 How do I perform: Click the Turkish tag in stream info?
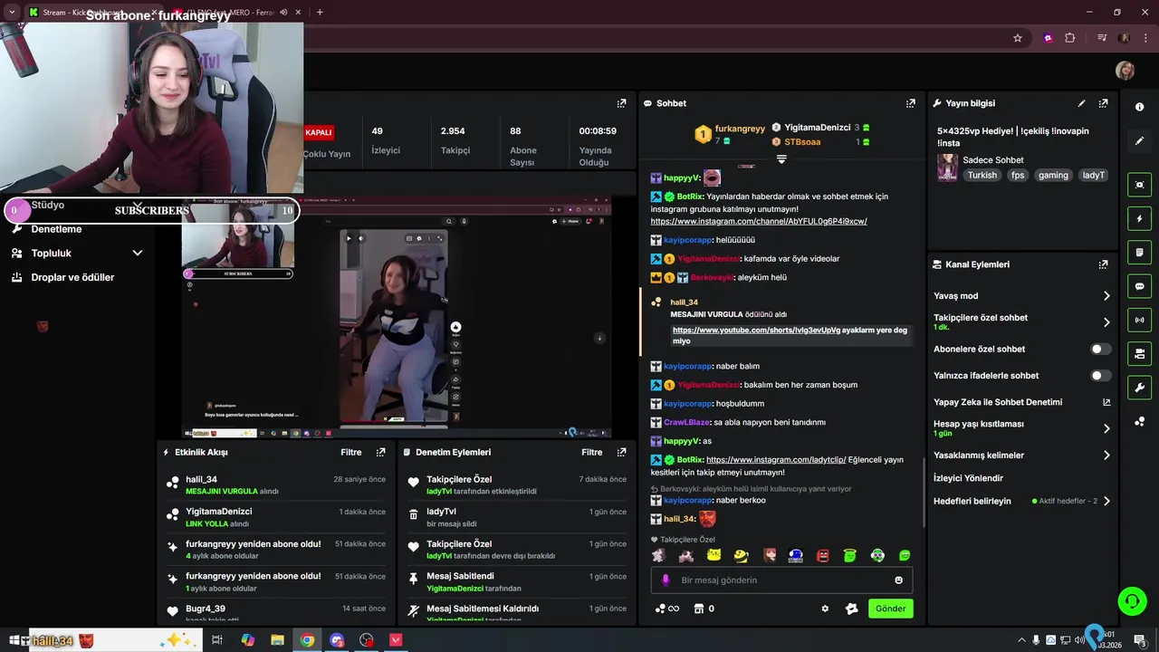point(982,175)
